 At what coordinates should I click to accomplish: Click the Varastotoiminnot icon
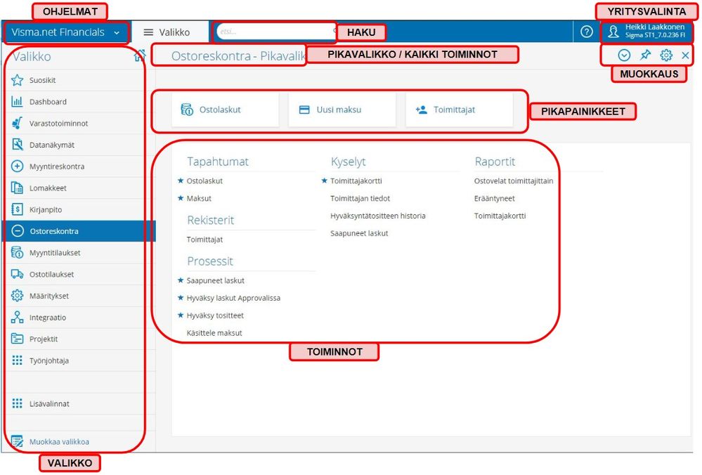coord(17,123)
